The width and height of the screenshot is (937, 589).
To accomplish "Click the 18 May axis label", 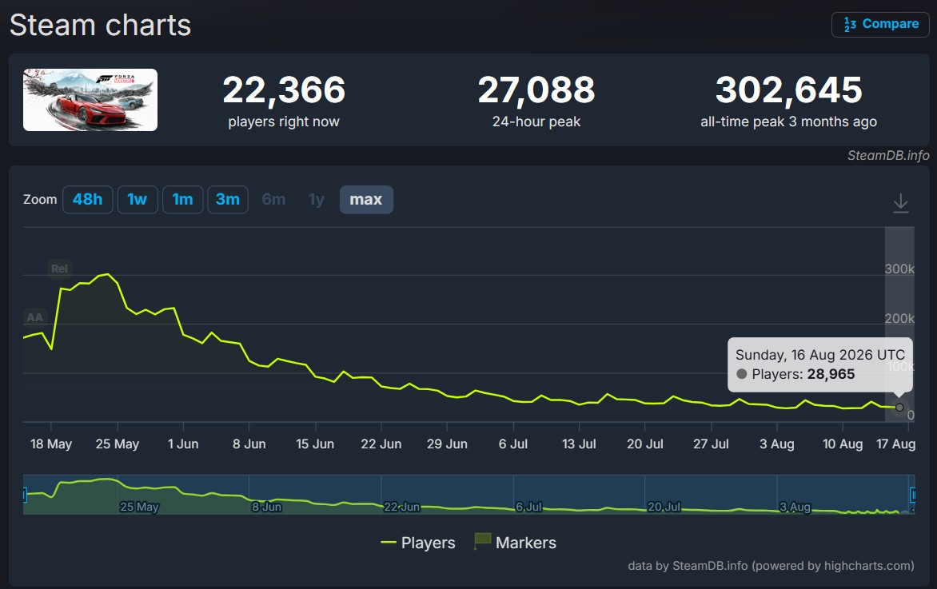I will tap(51, 444).
